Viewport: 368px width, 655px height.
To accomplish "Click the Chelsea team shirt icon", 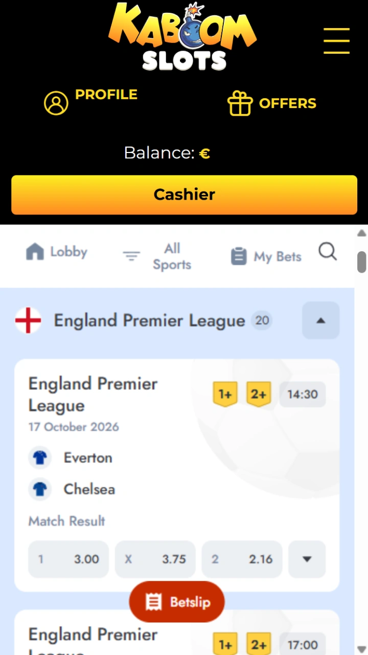I will point(40,490).
